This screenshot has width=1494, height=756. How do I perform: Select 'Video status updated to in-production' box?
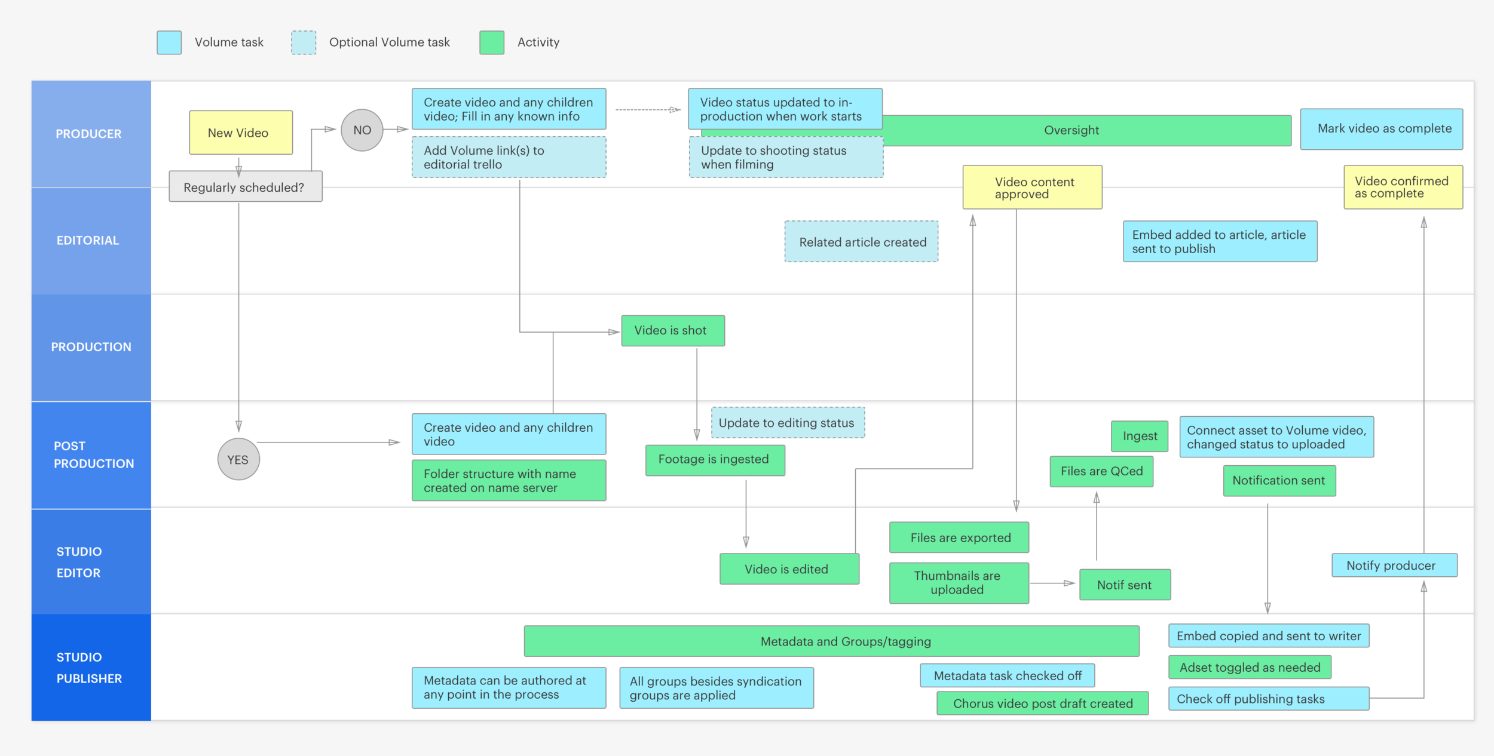click(785, 109)
